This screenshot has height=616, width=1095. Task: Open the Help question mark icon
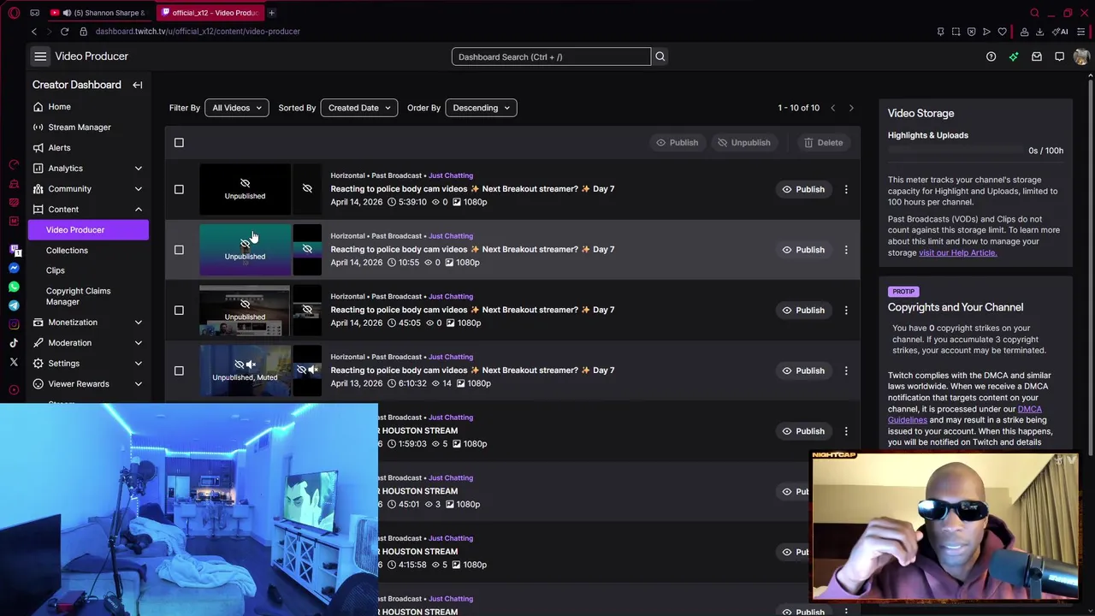coord(991,56)
